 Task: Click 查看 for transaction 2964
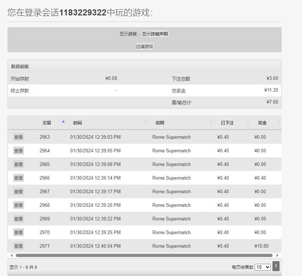18,151
